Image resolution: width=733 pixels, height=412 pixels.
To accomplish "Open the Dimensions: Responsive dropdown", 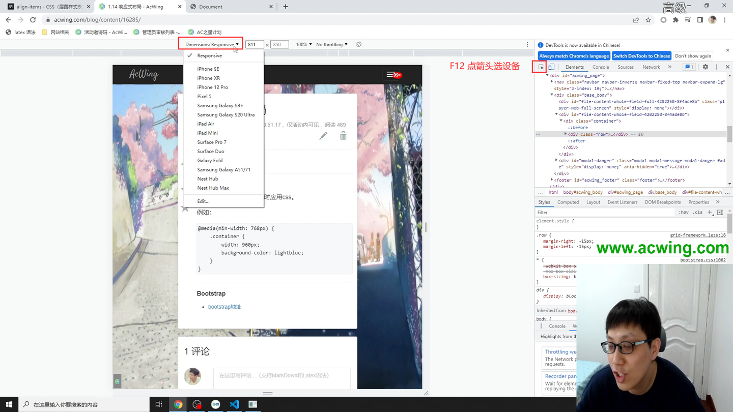I will pyautogui.click(x=210, y=44).
